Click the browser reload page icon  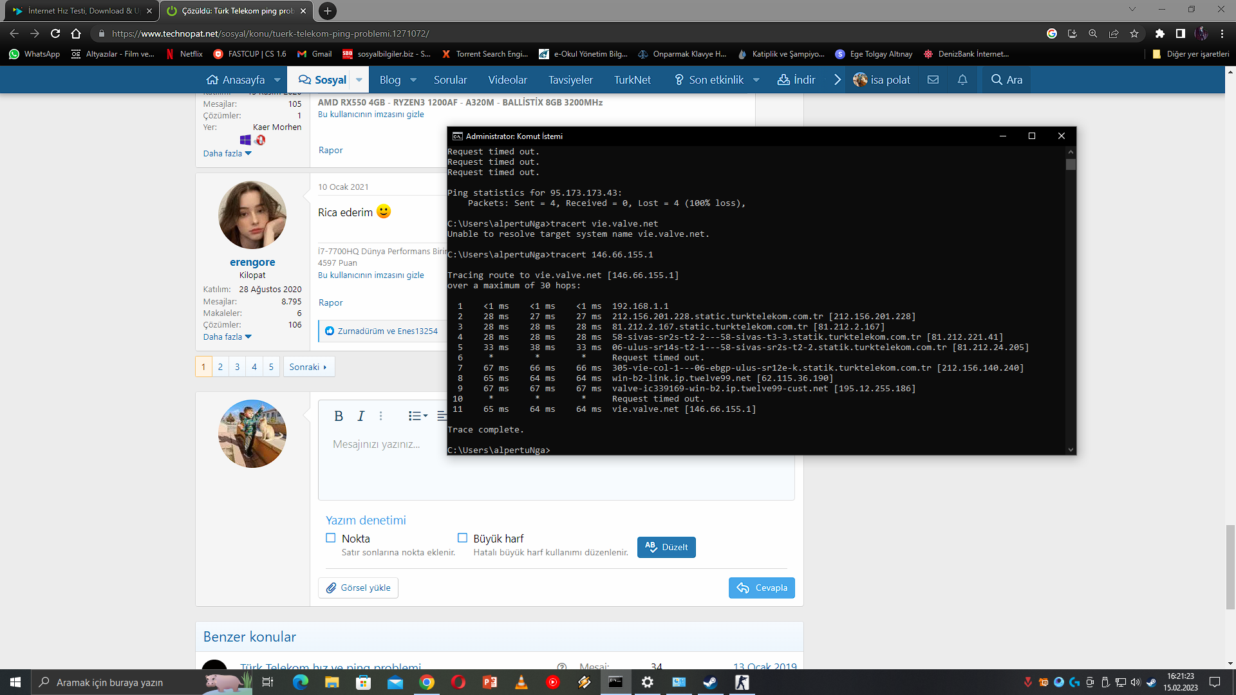[x=55, y=33]
